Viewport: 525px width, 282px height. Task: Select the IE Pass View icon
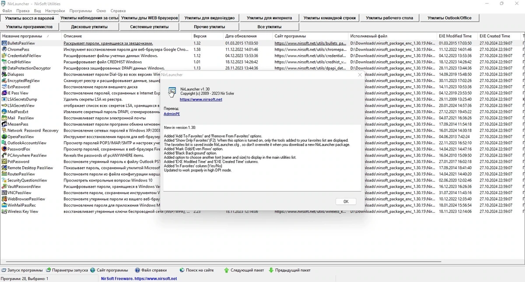[x=4, y=93]
